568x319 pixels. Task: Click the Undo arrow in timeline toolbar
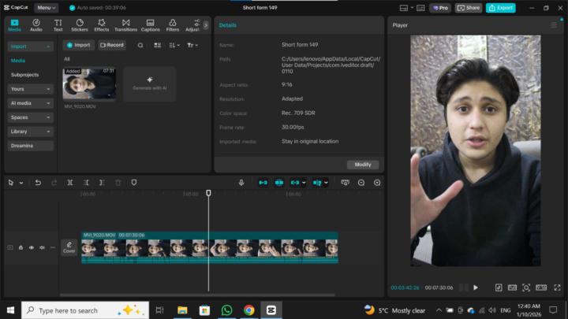pos(38,182)
